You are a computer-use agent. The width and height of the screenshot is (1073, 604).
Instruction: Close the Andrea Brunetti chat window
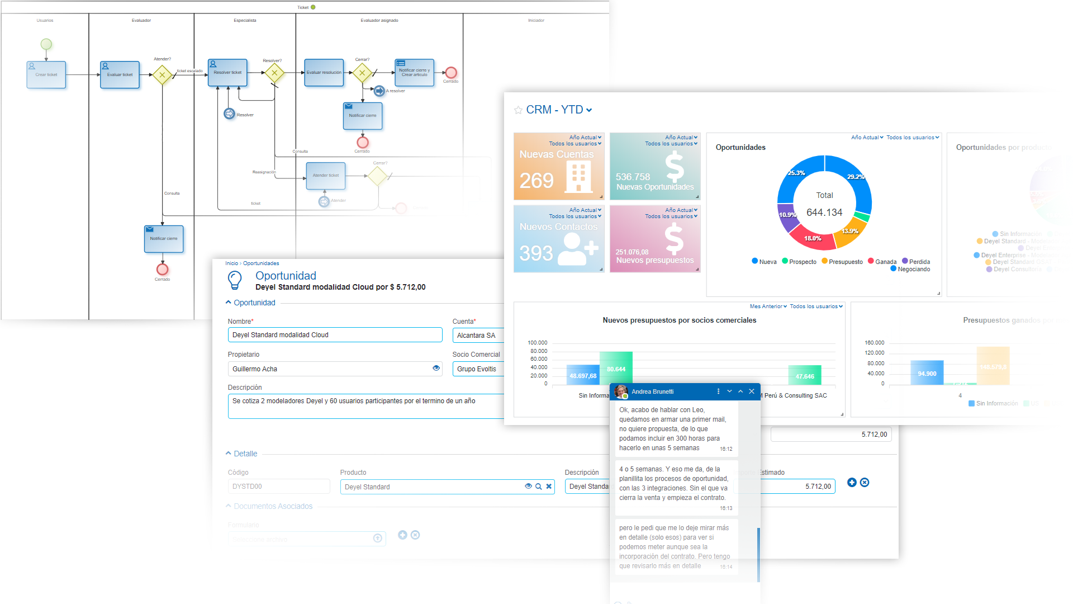tap(752, 391)
